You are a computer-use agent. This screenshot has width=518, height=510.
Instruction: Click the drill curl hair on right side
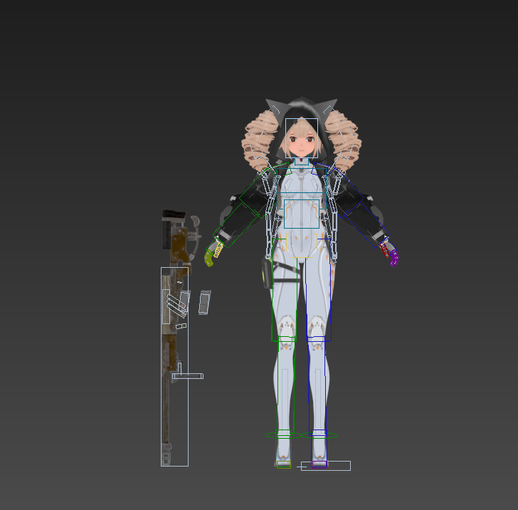(347, 145)
